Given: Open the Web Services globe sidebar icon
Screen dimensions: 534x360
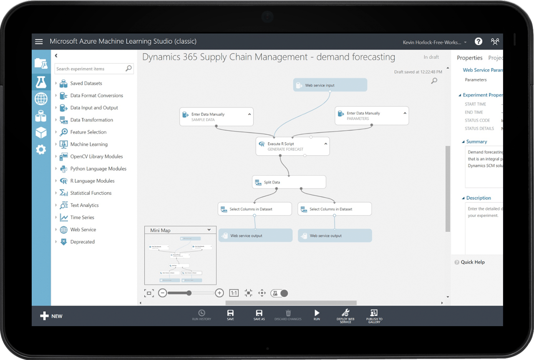Looking at the screenshot, I should (41, 99).
